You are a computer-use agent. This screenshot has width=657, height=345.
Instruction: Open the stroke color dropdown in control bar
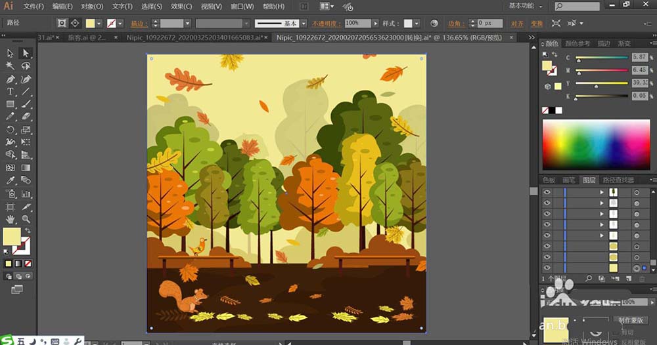pyautogui.click(x=121, y=24)
